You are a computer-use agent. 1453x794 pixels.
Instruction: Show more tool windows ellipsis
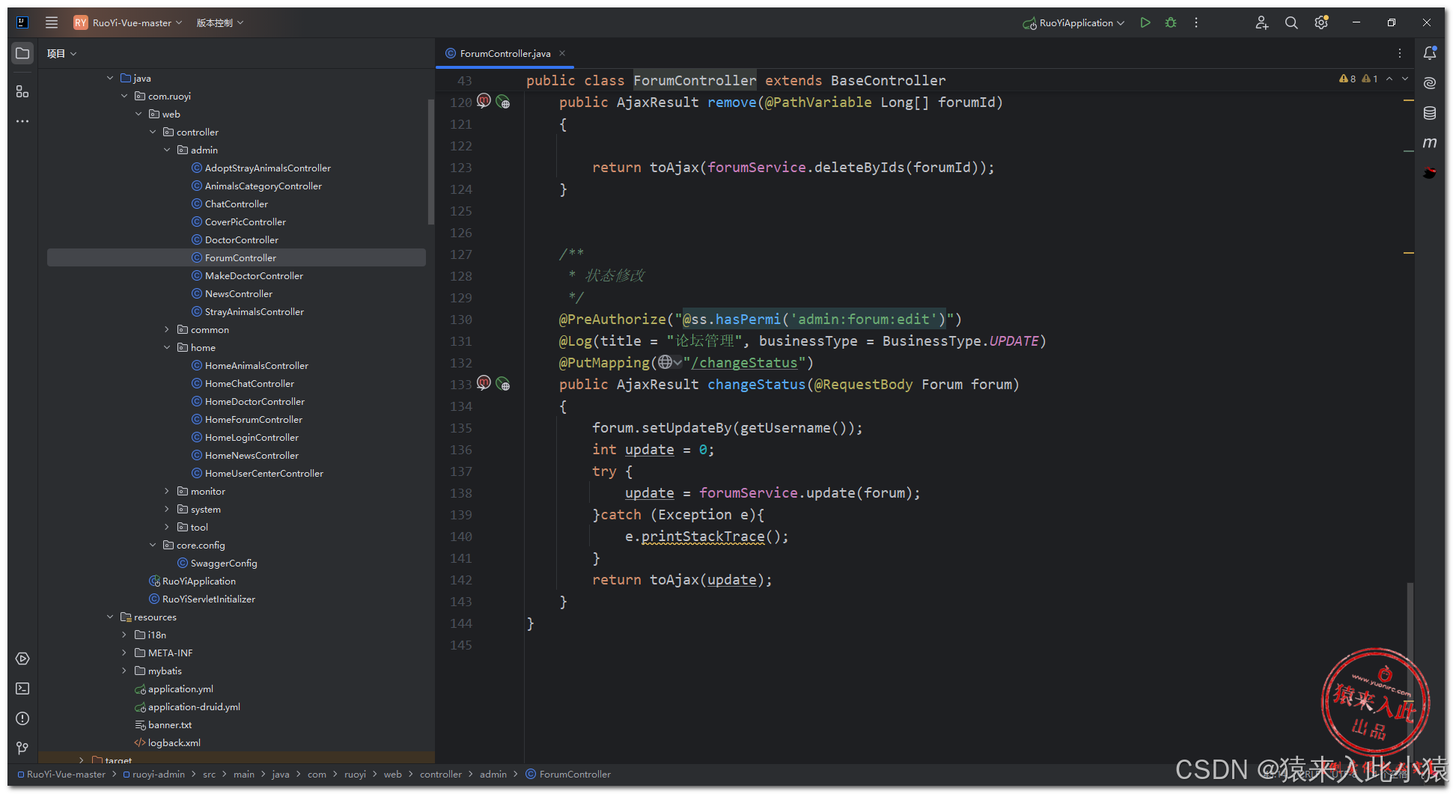coord(22,121)
